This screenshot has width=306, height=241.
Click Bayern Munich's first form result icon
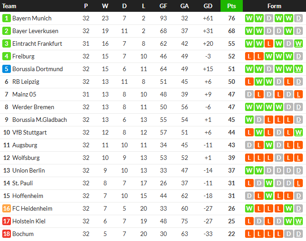click(x=249, y=19)
